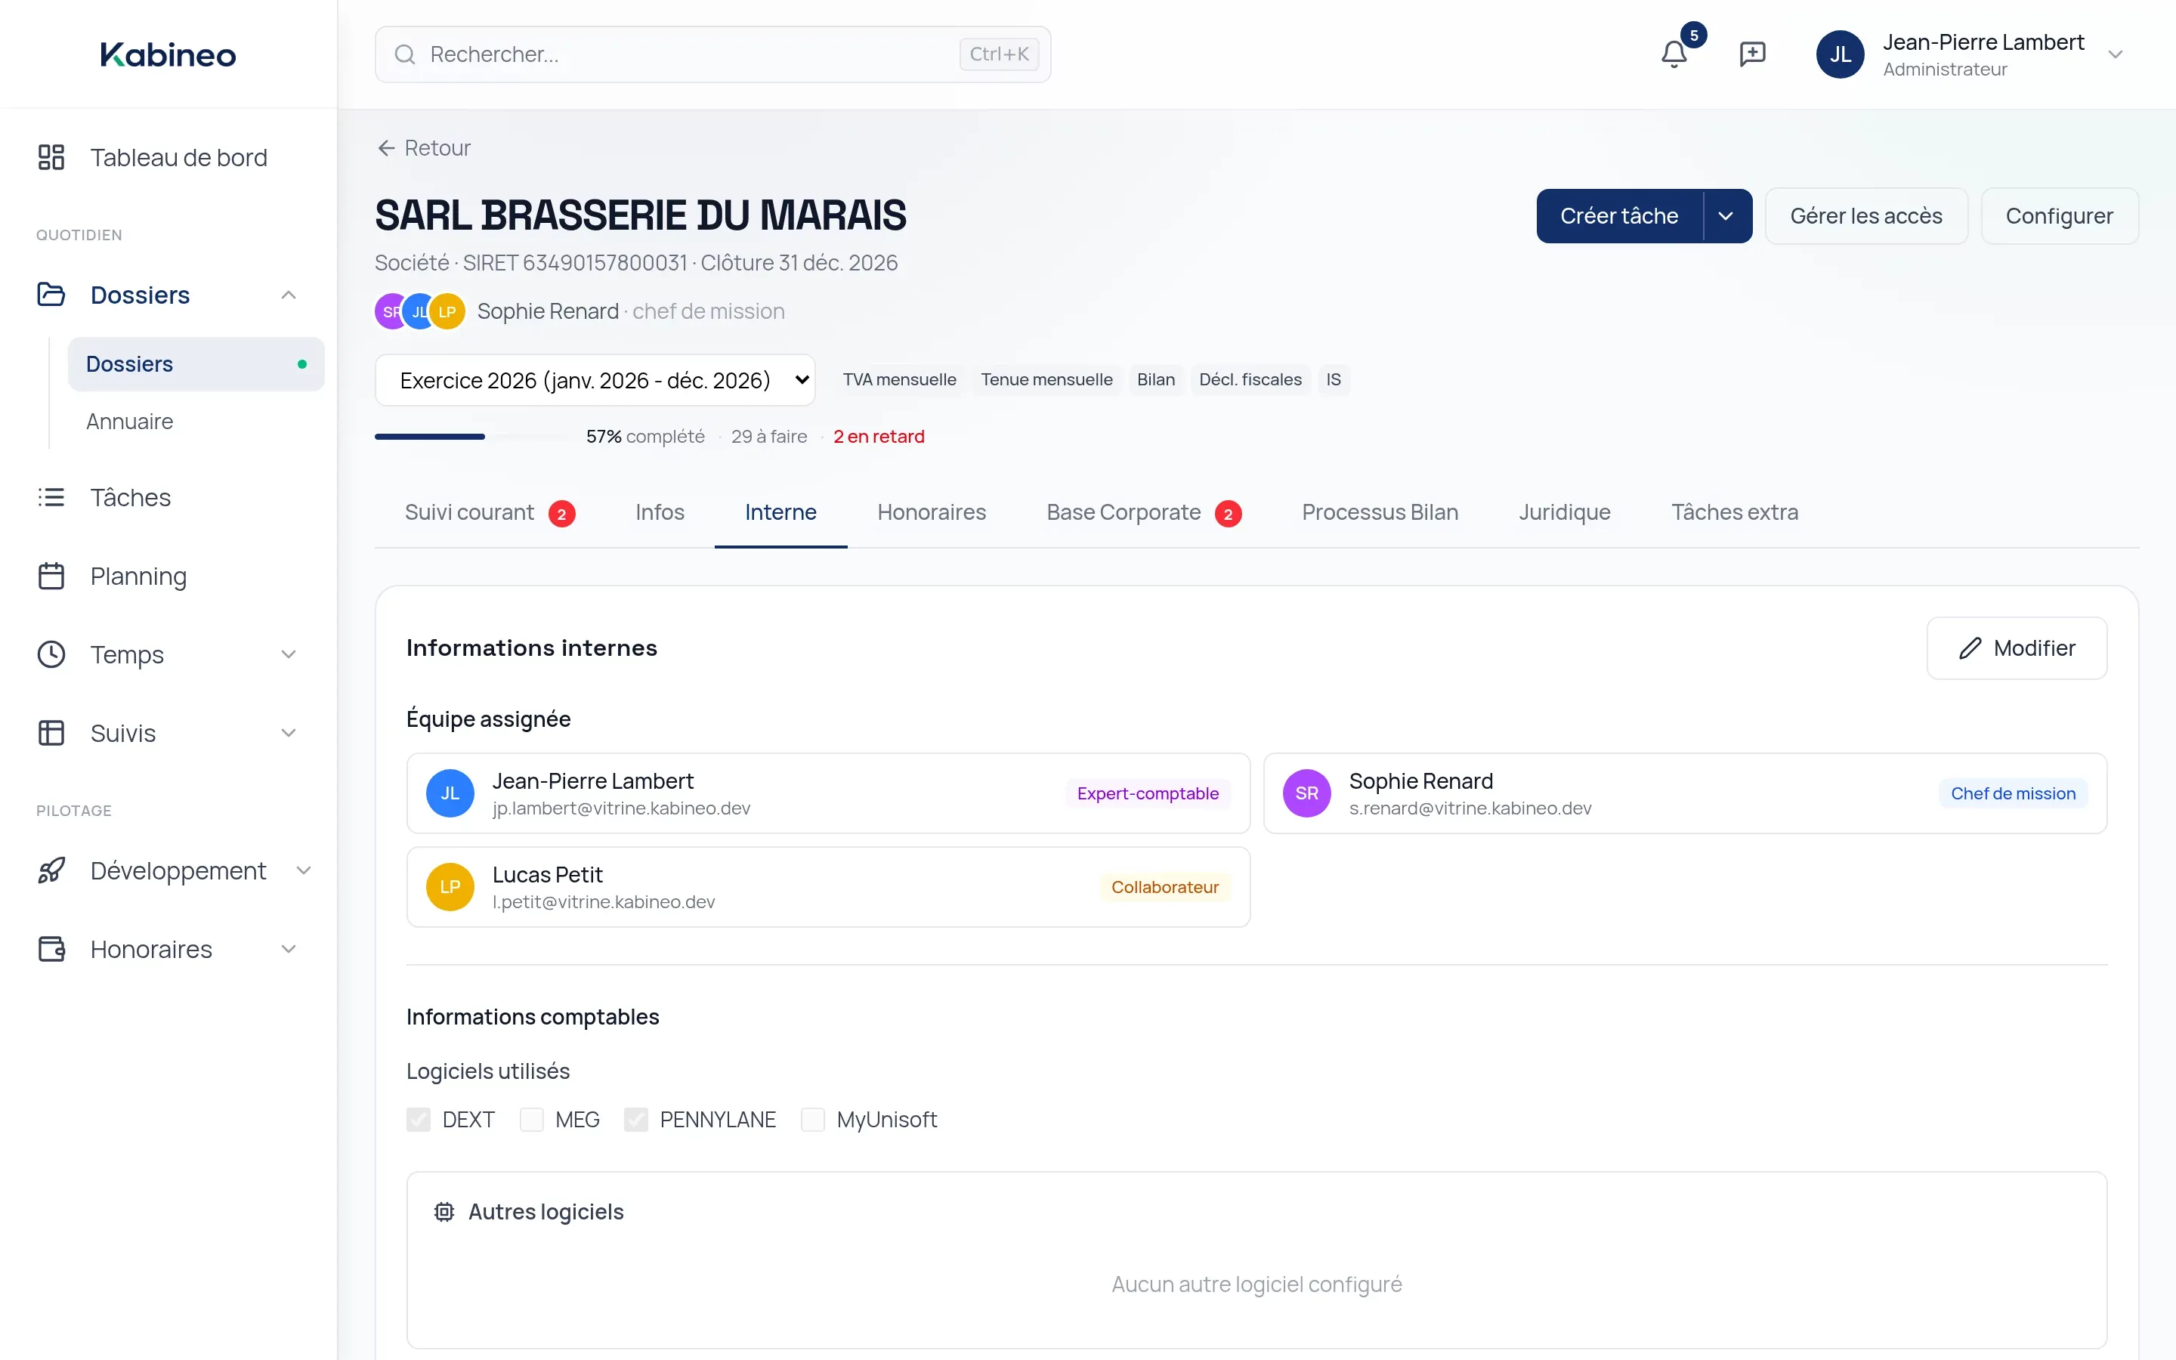Click the Tâches list icon

(51, 497)
